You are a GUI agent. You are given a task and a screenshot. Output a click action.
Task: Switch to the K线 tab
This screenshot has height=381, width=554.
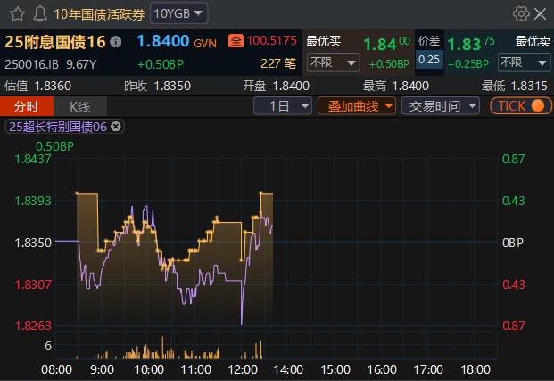(80, 106)
